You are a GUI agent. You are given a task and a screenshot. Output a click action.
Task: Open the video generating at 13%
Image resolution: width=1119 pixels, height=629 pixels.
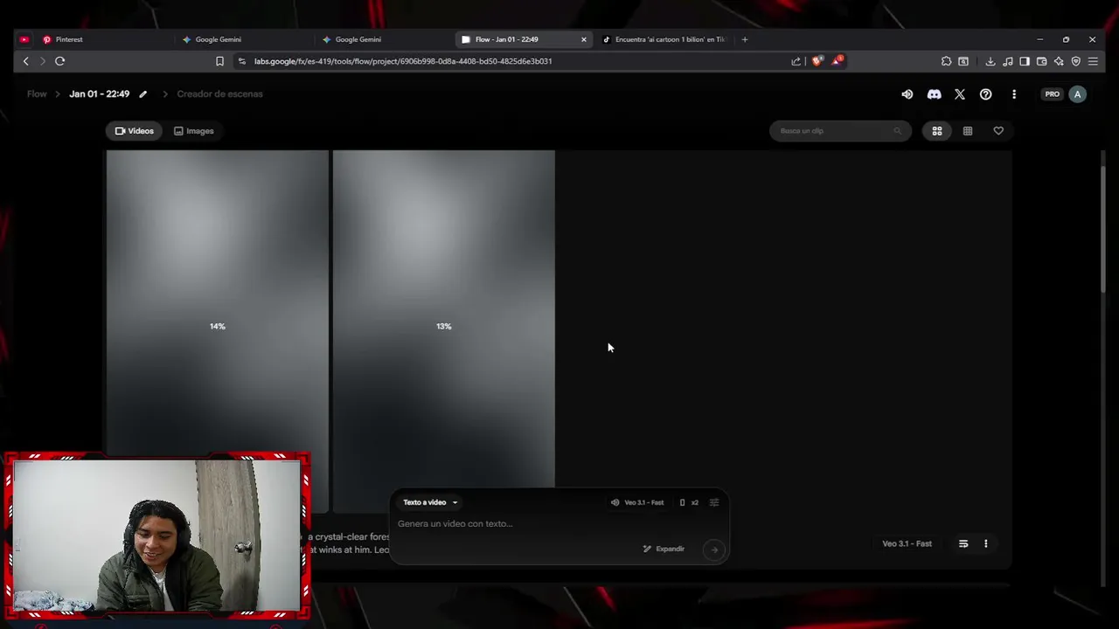[444, 326]
